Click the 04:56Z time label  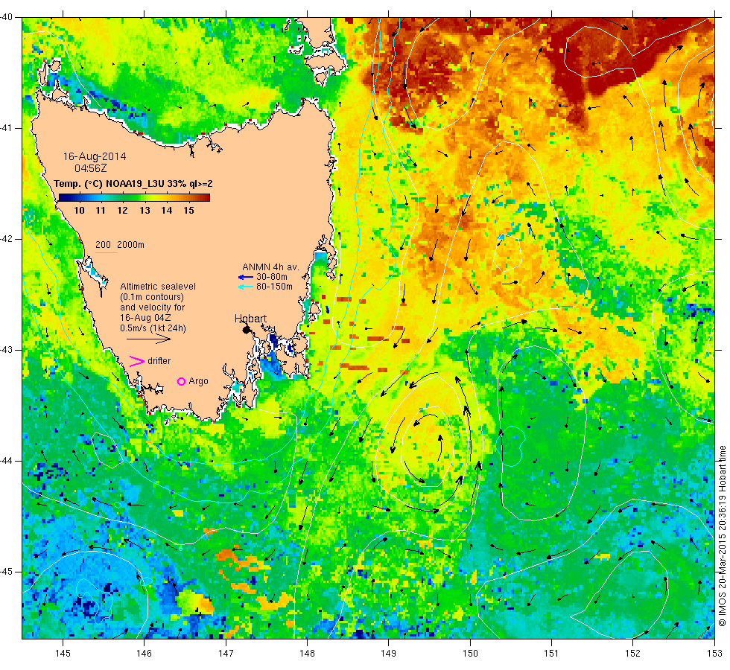coord(90,168)
